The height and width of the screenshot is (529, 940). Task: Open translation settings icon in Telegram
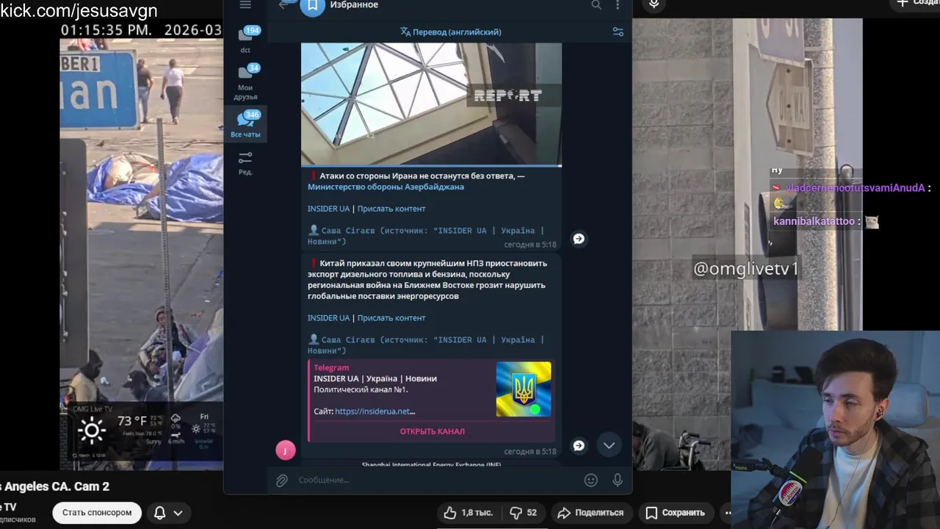click(x=618, y=32)
